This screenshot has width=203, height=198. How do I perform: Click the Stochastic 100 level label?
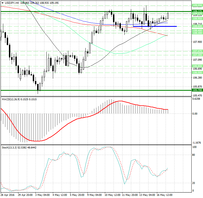coord(194,147)
